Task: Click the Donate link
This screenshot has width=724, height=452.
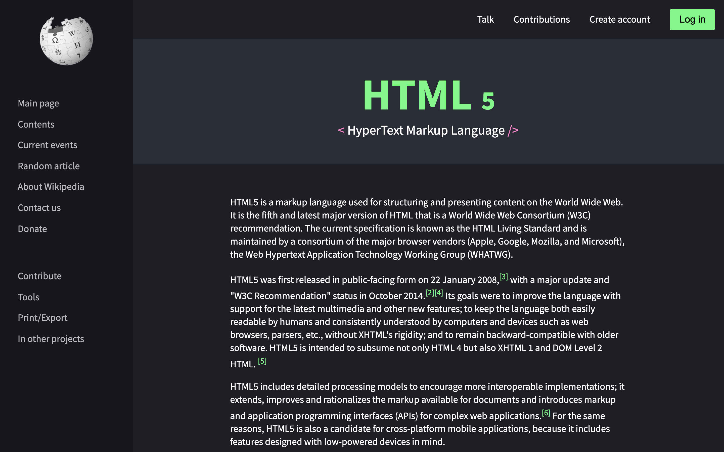Action: point(32,229)
